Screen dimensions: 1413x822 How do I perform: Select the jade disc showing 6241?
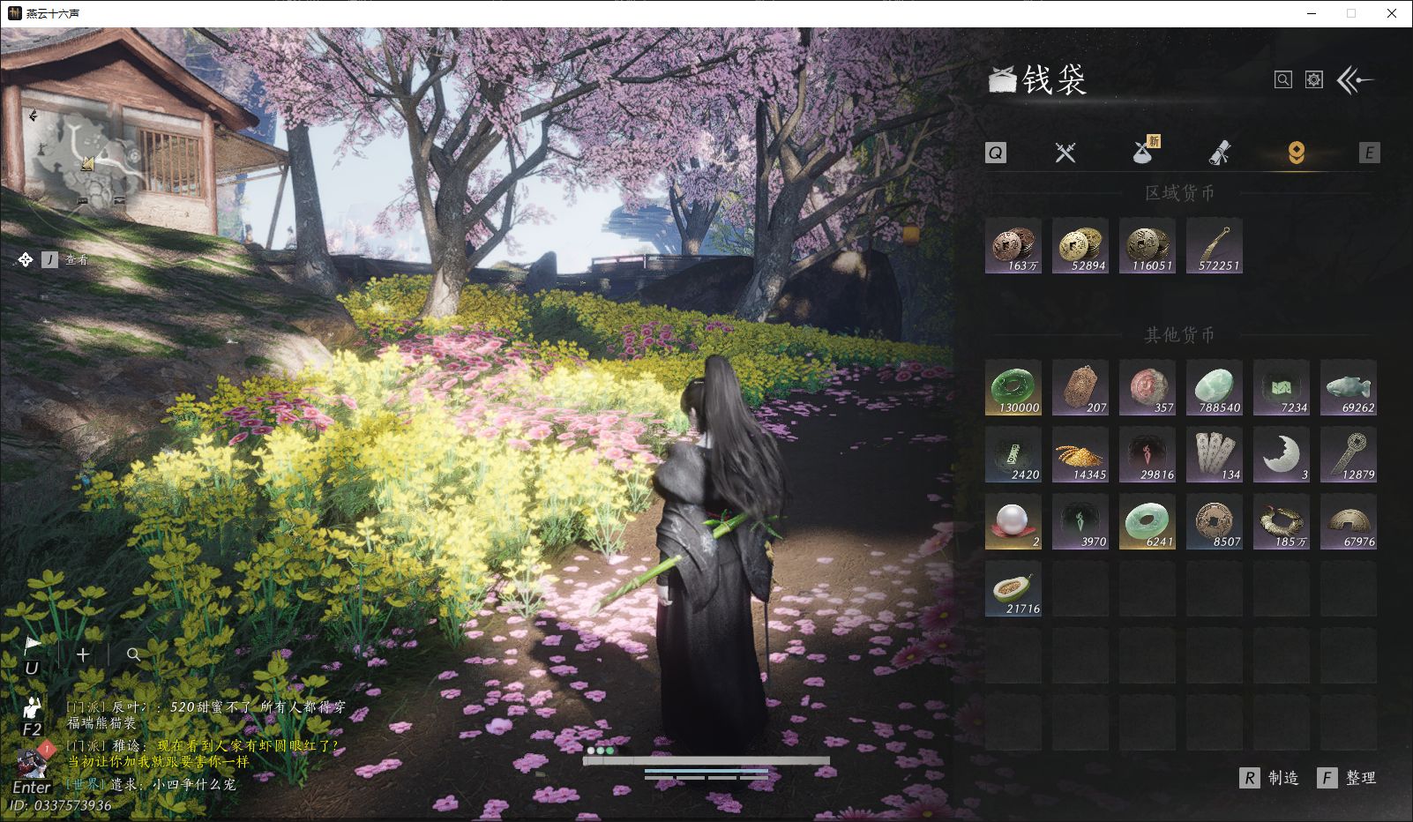pyautogui.click(x=1148, y=521)
